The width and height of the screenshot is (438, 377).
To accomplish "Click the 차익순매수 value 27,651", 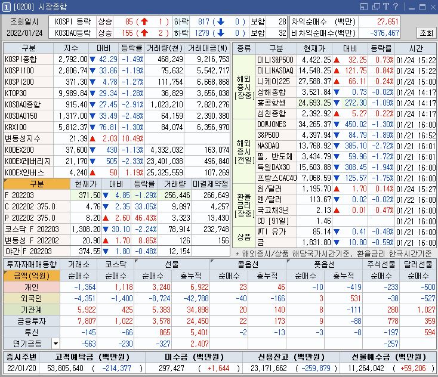I will (x=380, y=21).
